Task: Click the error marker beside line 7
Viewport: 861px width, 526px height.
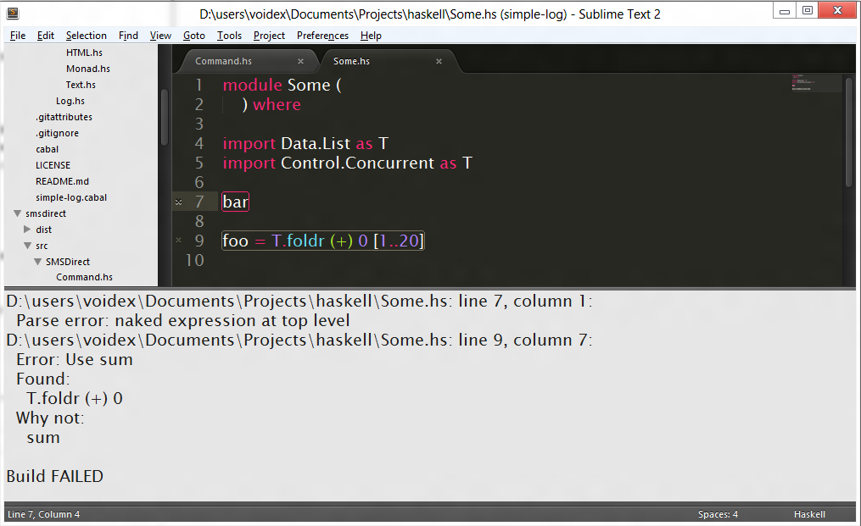Action: (x=178, y=202)
